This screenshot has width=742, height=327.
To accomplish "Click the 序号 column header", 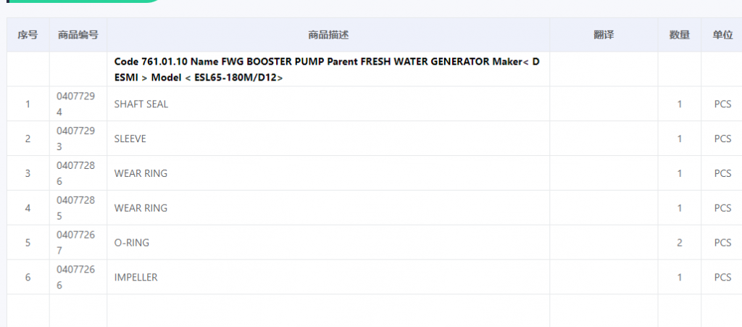I will pyautogui.click(x=28, y=35).
